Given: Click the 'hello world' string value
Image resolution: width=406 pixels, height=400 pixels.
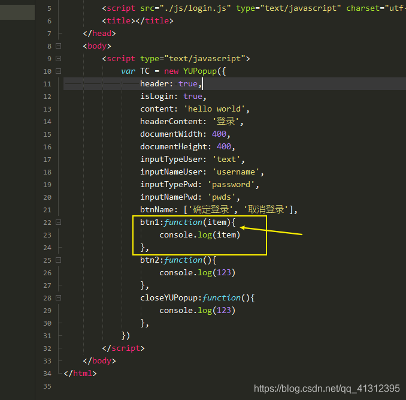Looking at the screenshot, I should pos(214,109).
